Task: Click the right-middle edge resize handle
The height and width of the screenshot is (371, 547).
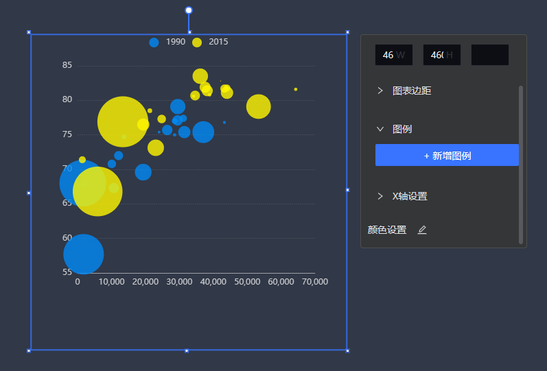Action: 347,190
